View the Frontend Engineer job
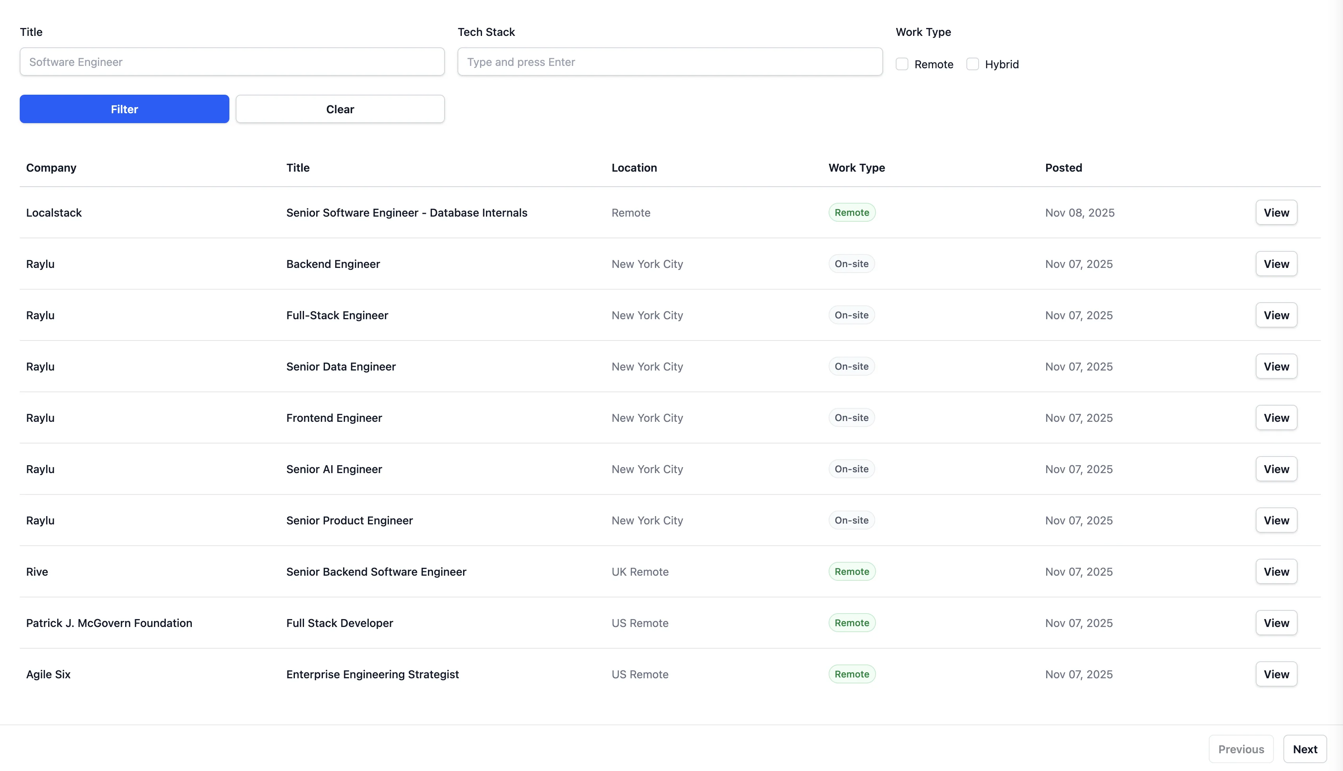Screen dimensions: 1343x771 tap(1276, 417)
